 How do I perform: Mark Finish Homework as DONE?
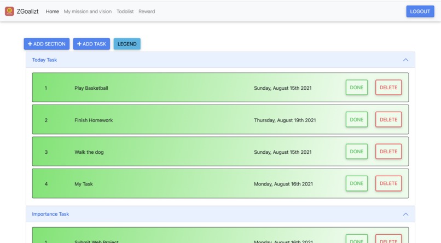click(x=357, y=119)
